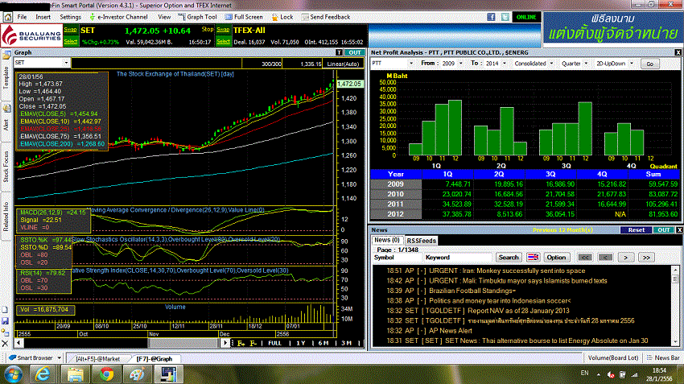
Task: Open the File menu
Action: tap(22, 17)
